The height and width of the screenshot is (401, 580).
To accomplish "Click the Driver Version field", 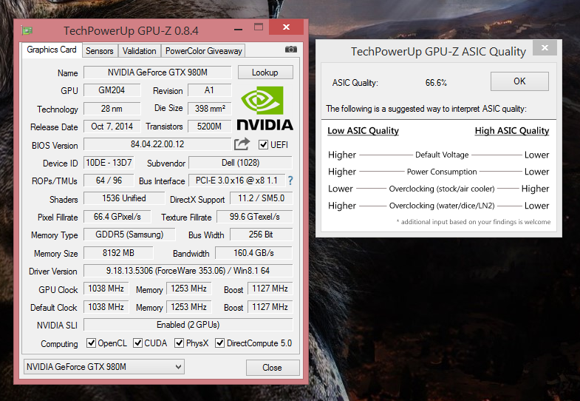I will point(188,271).
